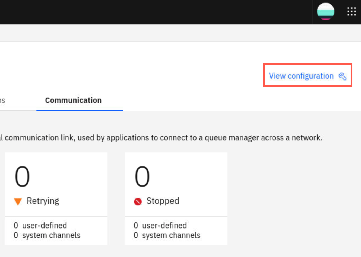Click the communication link description text
This screenshot has height=257, width=361.
pos(161,138)
